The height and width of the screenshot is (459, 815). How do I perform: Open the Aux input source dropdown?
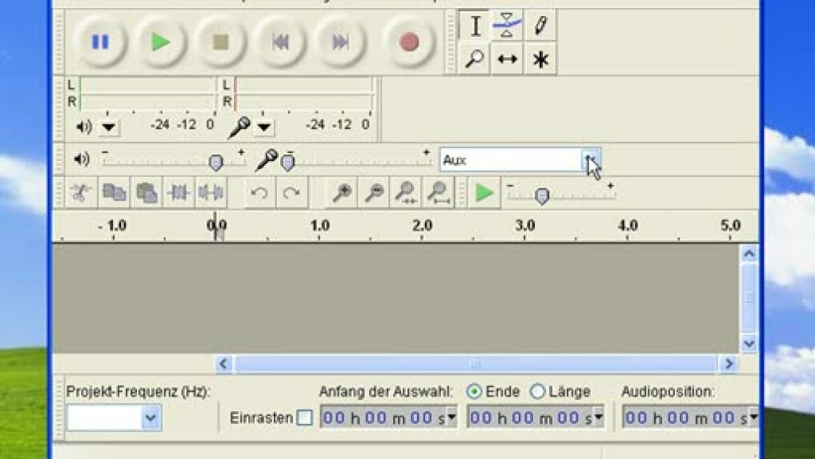point(590,159)
